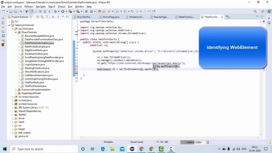Close the Project Explorer view tab

tap(31, 17)
